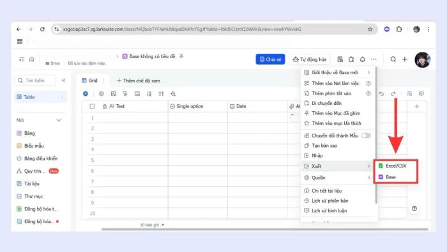Choose Thêm vào Mục đã ghim

pos(338,113)
